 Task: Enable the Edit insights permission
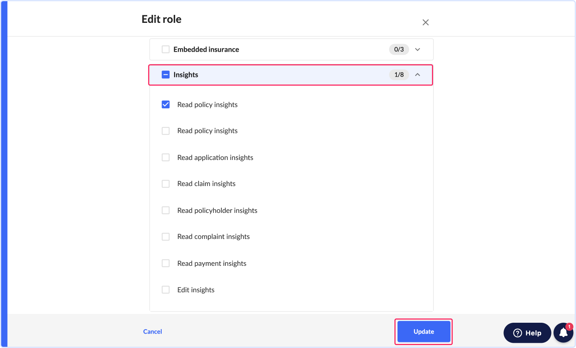[166, 290]
